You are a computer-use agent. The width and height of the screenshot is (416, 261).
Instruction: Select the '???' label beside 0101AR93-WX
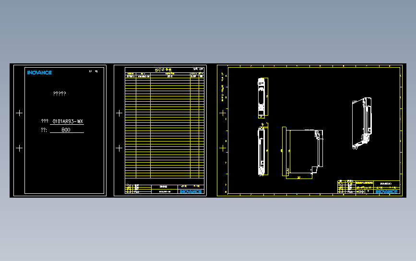(x=45, y=121)
